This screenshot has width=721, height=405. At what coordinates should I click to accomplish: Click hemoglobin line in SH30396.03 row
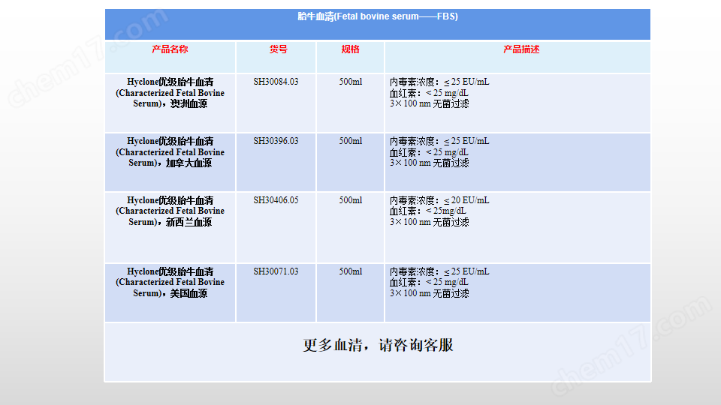pyautogui.click(x=429, y=152)
